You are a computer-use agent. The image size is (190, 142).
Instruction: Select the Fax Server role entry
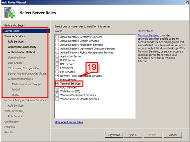(x=67, y=68)
